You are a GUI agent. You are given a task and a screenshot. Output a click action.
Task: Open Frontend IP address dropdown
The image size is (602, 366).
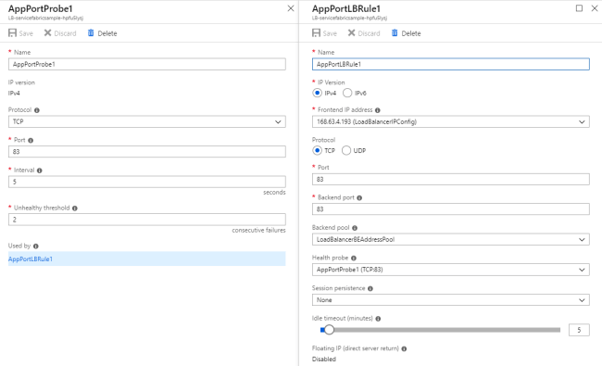451,121
